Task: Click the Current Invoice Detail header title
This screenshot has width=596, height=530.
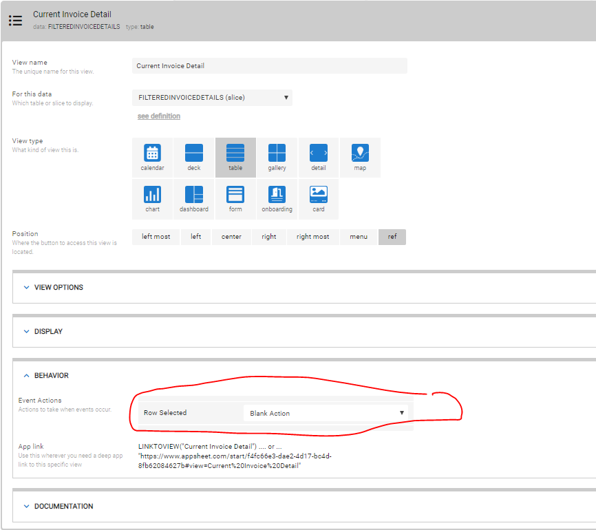Action: pyautogui.click(x=72, y=14)
